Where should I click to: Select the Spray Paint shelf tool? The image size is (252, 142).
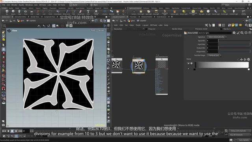coord(81,12)
